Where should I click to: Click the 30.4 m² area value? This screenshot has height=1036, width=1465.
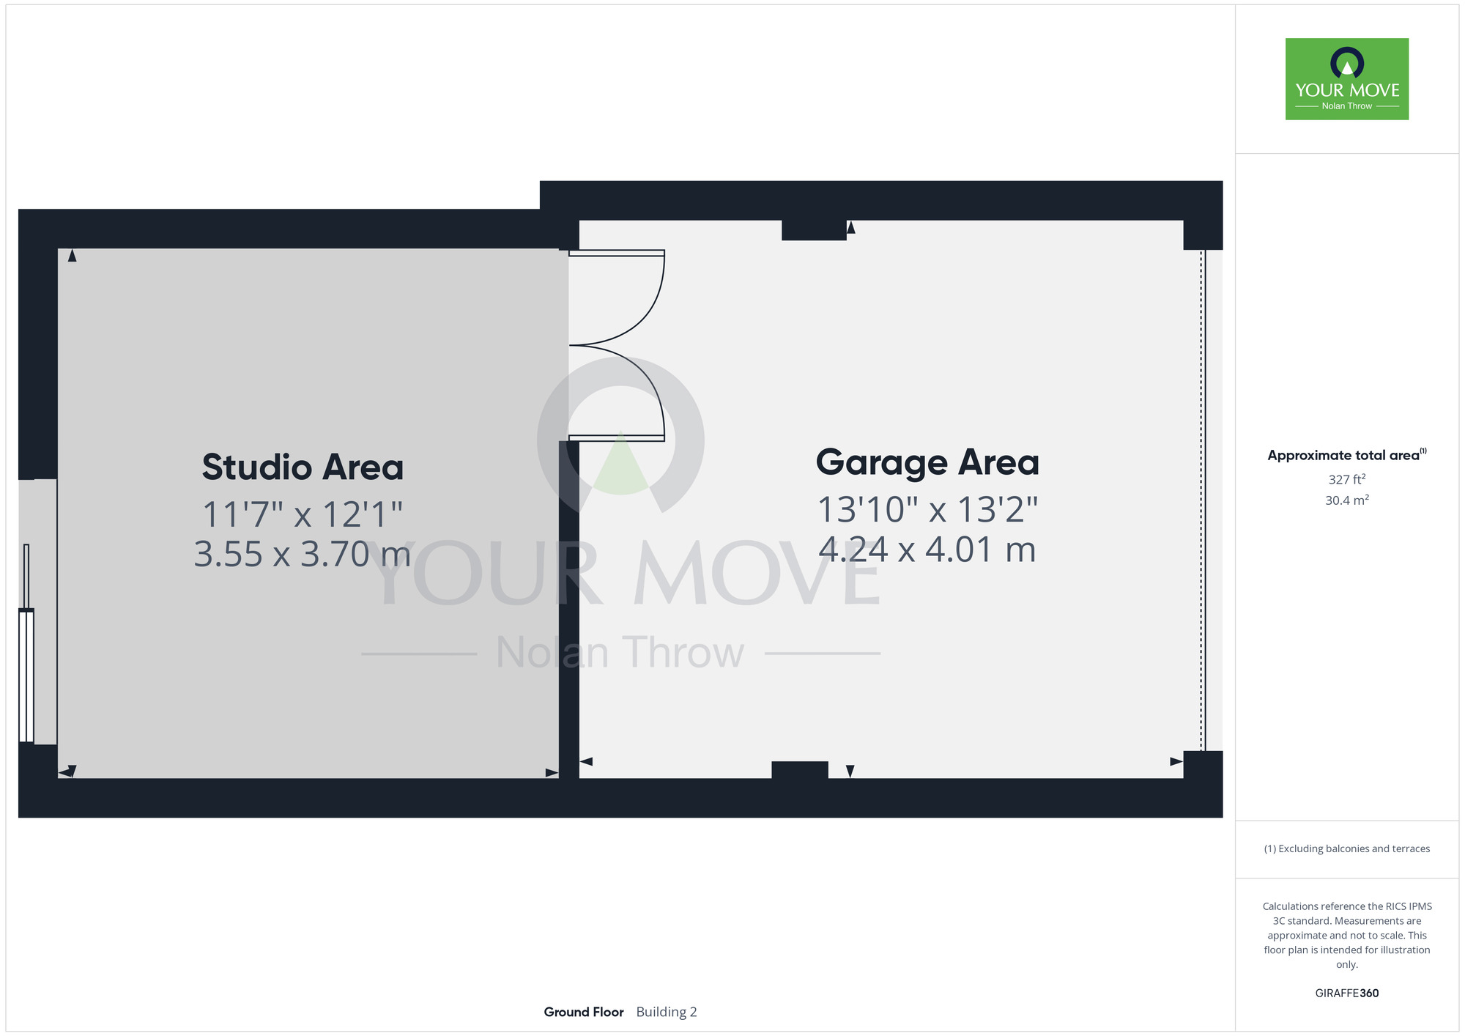[x=1346, y=500]
